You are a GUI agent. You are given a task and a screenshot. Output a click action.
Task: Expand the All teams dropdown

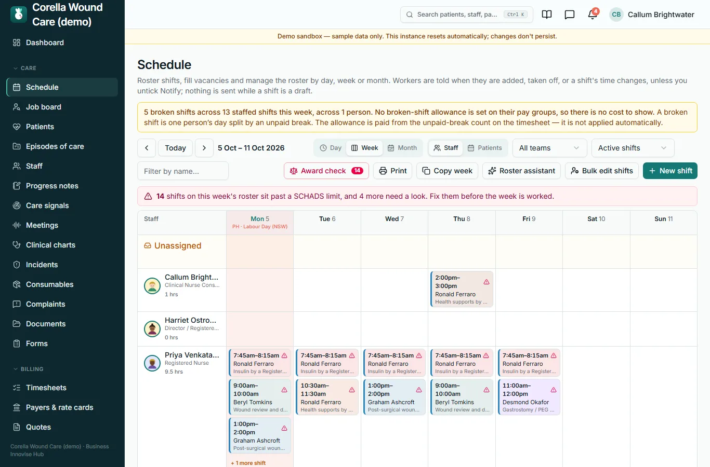coord(549,148)
